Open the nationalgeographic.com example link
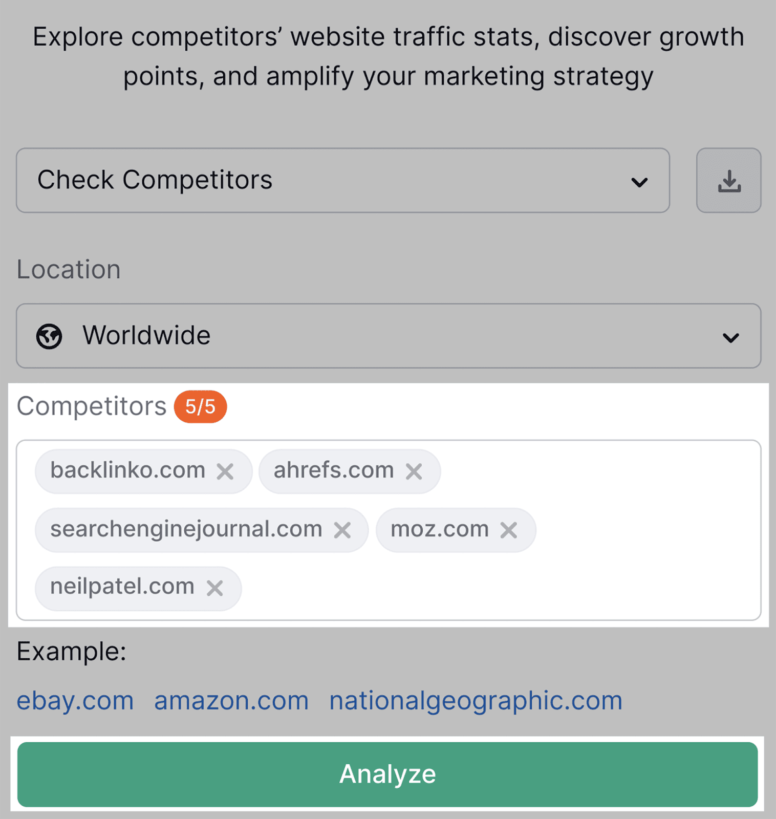This screenshot has height=819, width=776. click(475, 700)
